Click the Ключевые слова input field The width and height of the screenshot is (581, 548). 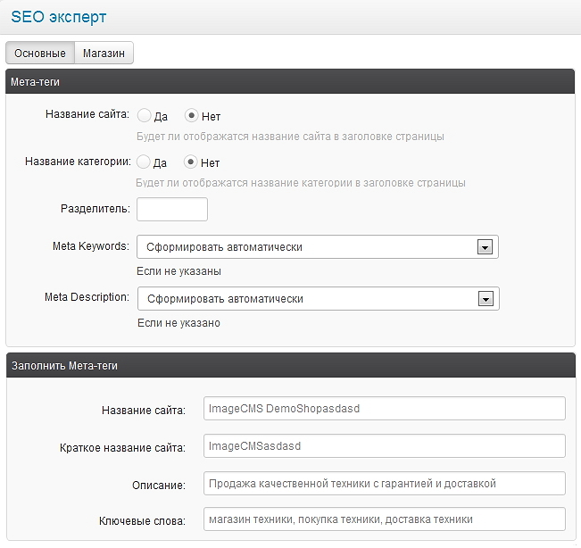click(385, 519)
